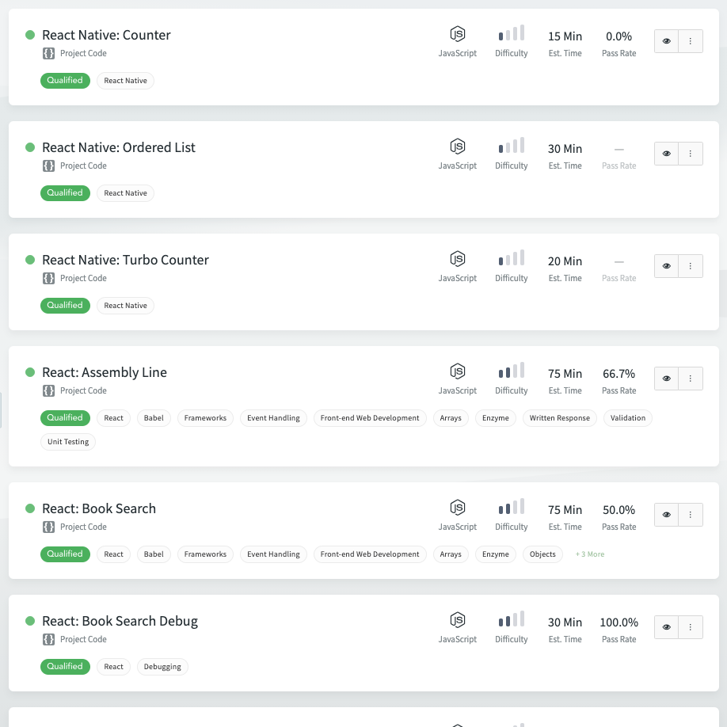The width and height of the screenshot is (727, 727).
Task: Select Validation tag on Assembly Line
Action: [x=628, y=417]
